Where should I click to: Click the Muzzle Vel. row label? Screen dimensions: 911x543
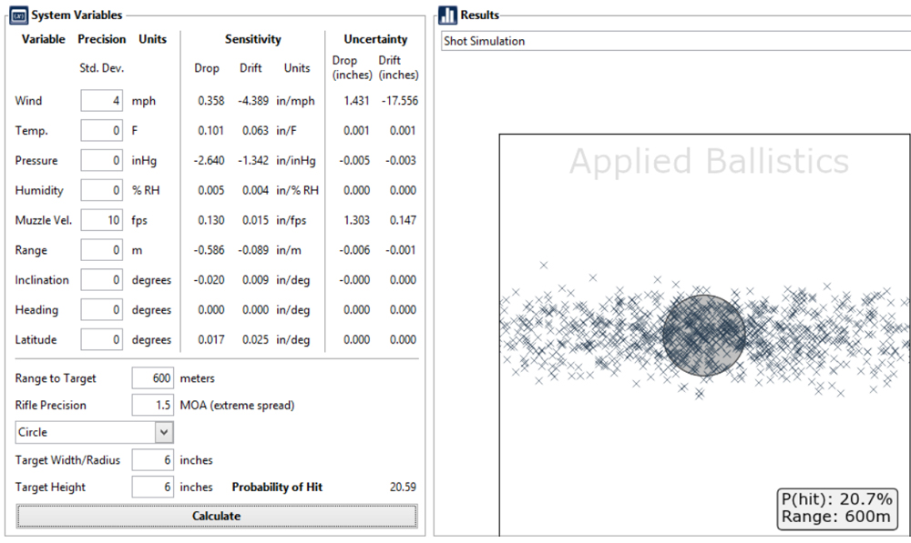coord(44,220)
